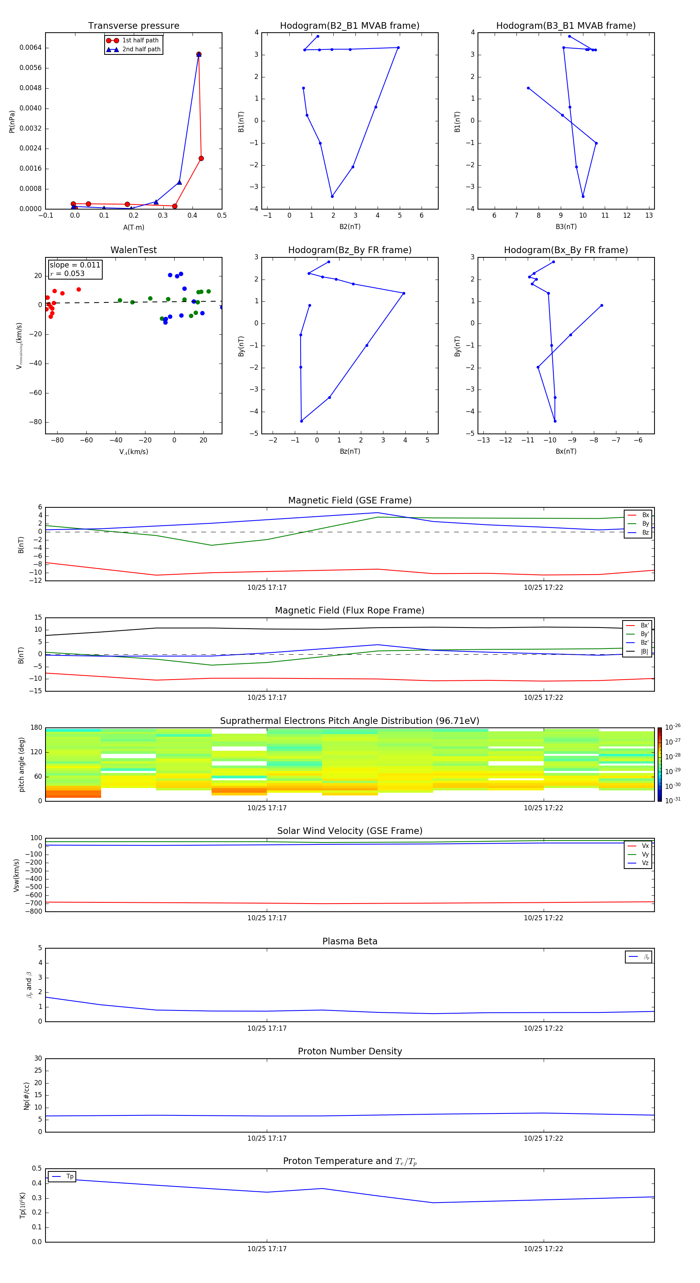Click the "Tp(10^6K)" y-axis label
The width and height of the screenshot is (700, 1283).
pos(23,1205)
